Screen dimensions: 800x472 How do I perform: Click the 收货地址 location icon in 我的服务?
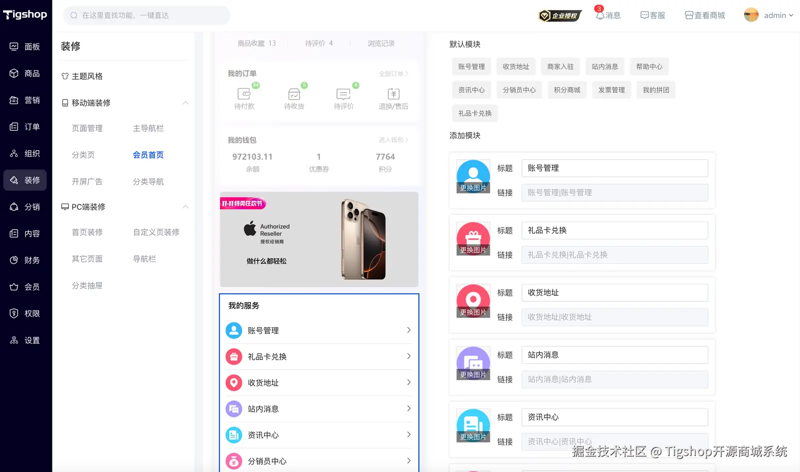(x=233, y=382)
